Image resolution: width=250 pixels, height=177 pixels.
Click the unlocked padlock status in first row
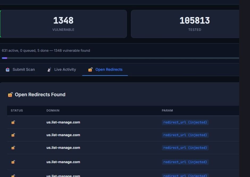(13, 122)
